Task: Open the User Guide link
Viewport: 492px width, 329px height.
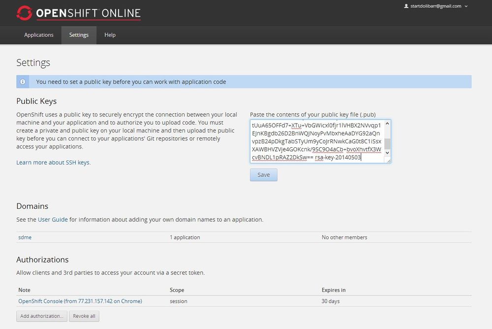Action: tap(53, 220)
